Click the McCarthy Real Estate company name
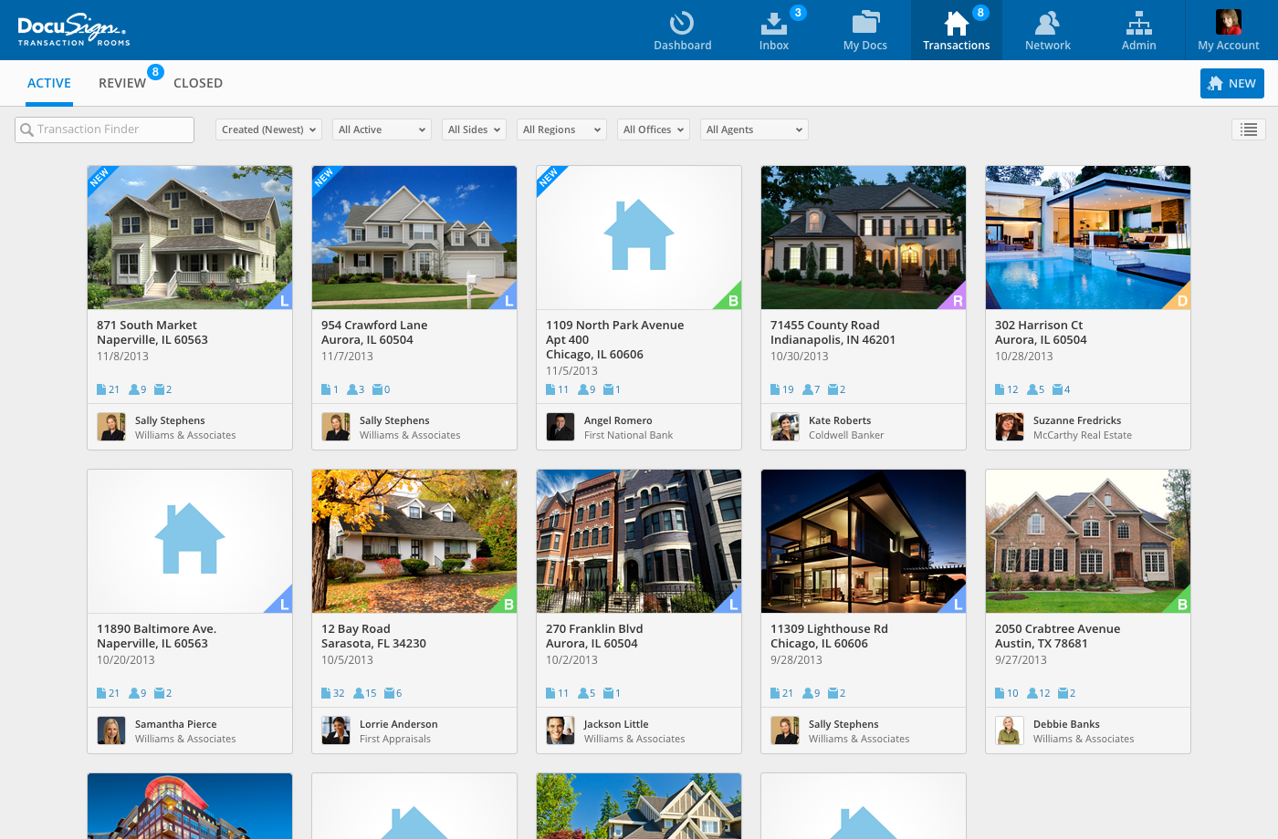The height and width of the screenshot is (839, 1278). pos(1082,435)
